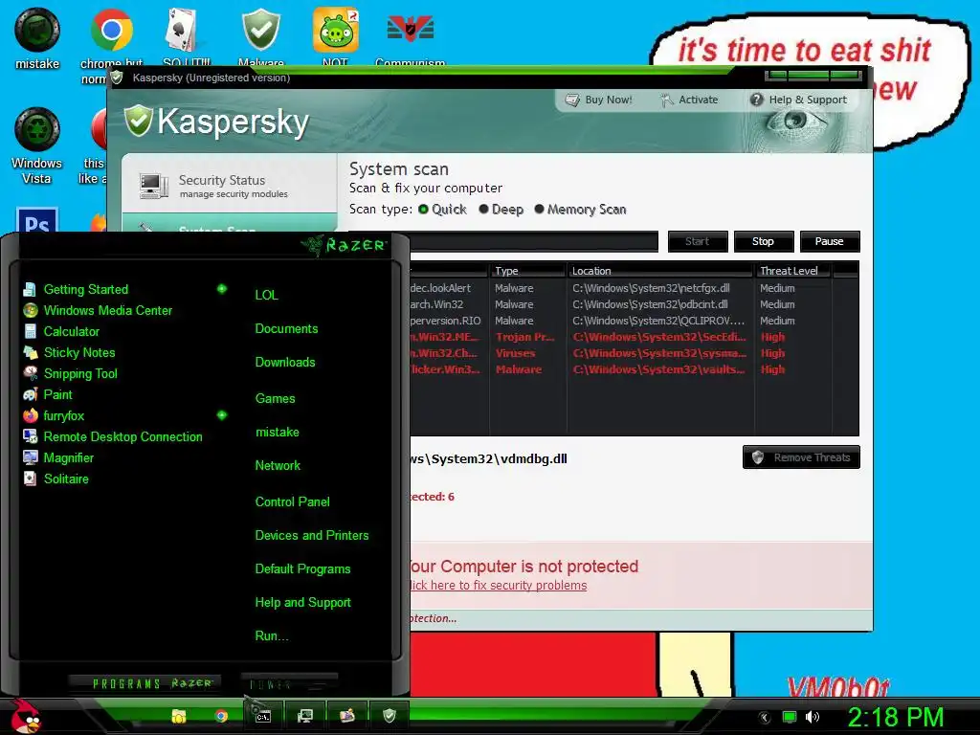Click the Power button in start menu
Viewport: 980px width, 735px height.
click(289, 683)
